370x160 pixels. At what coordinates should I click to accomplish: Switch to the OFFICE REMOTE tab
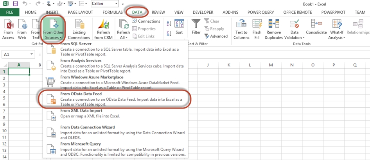(x=298, y=12)
